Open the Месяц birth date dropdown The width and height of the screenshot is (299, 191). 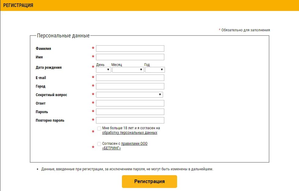(x=128, y=70)
